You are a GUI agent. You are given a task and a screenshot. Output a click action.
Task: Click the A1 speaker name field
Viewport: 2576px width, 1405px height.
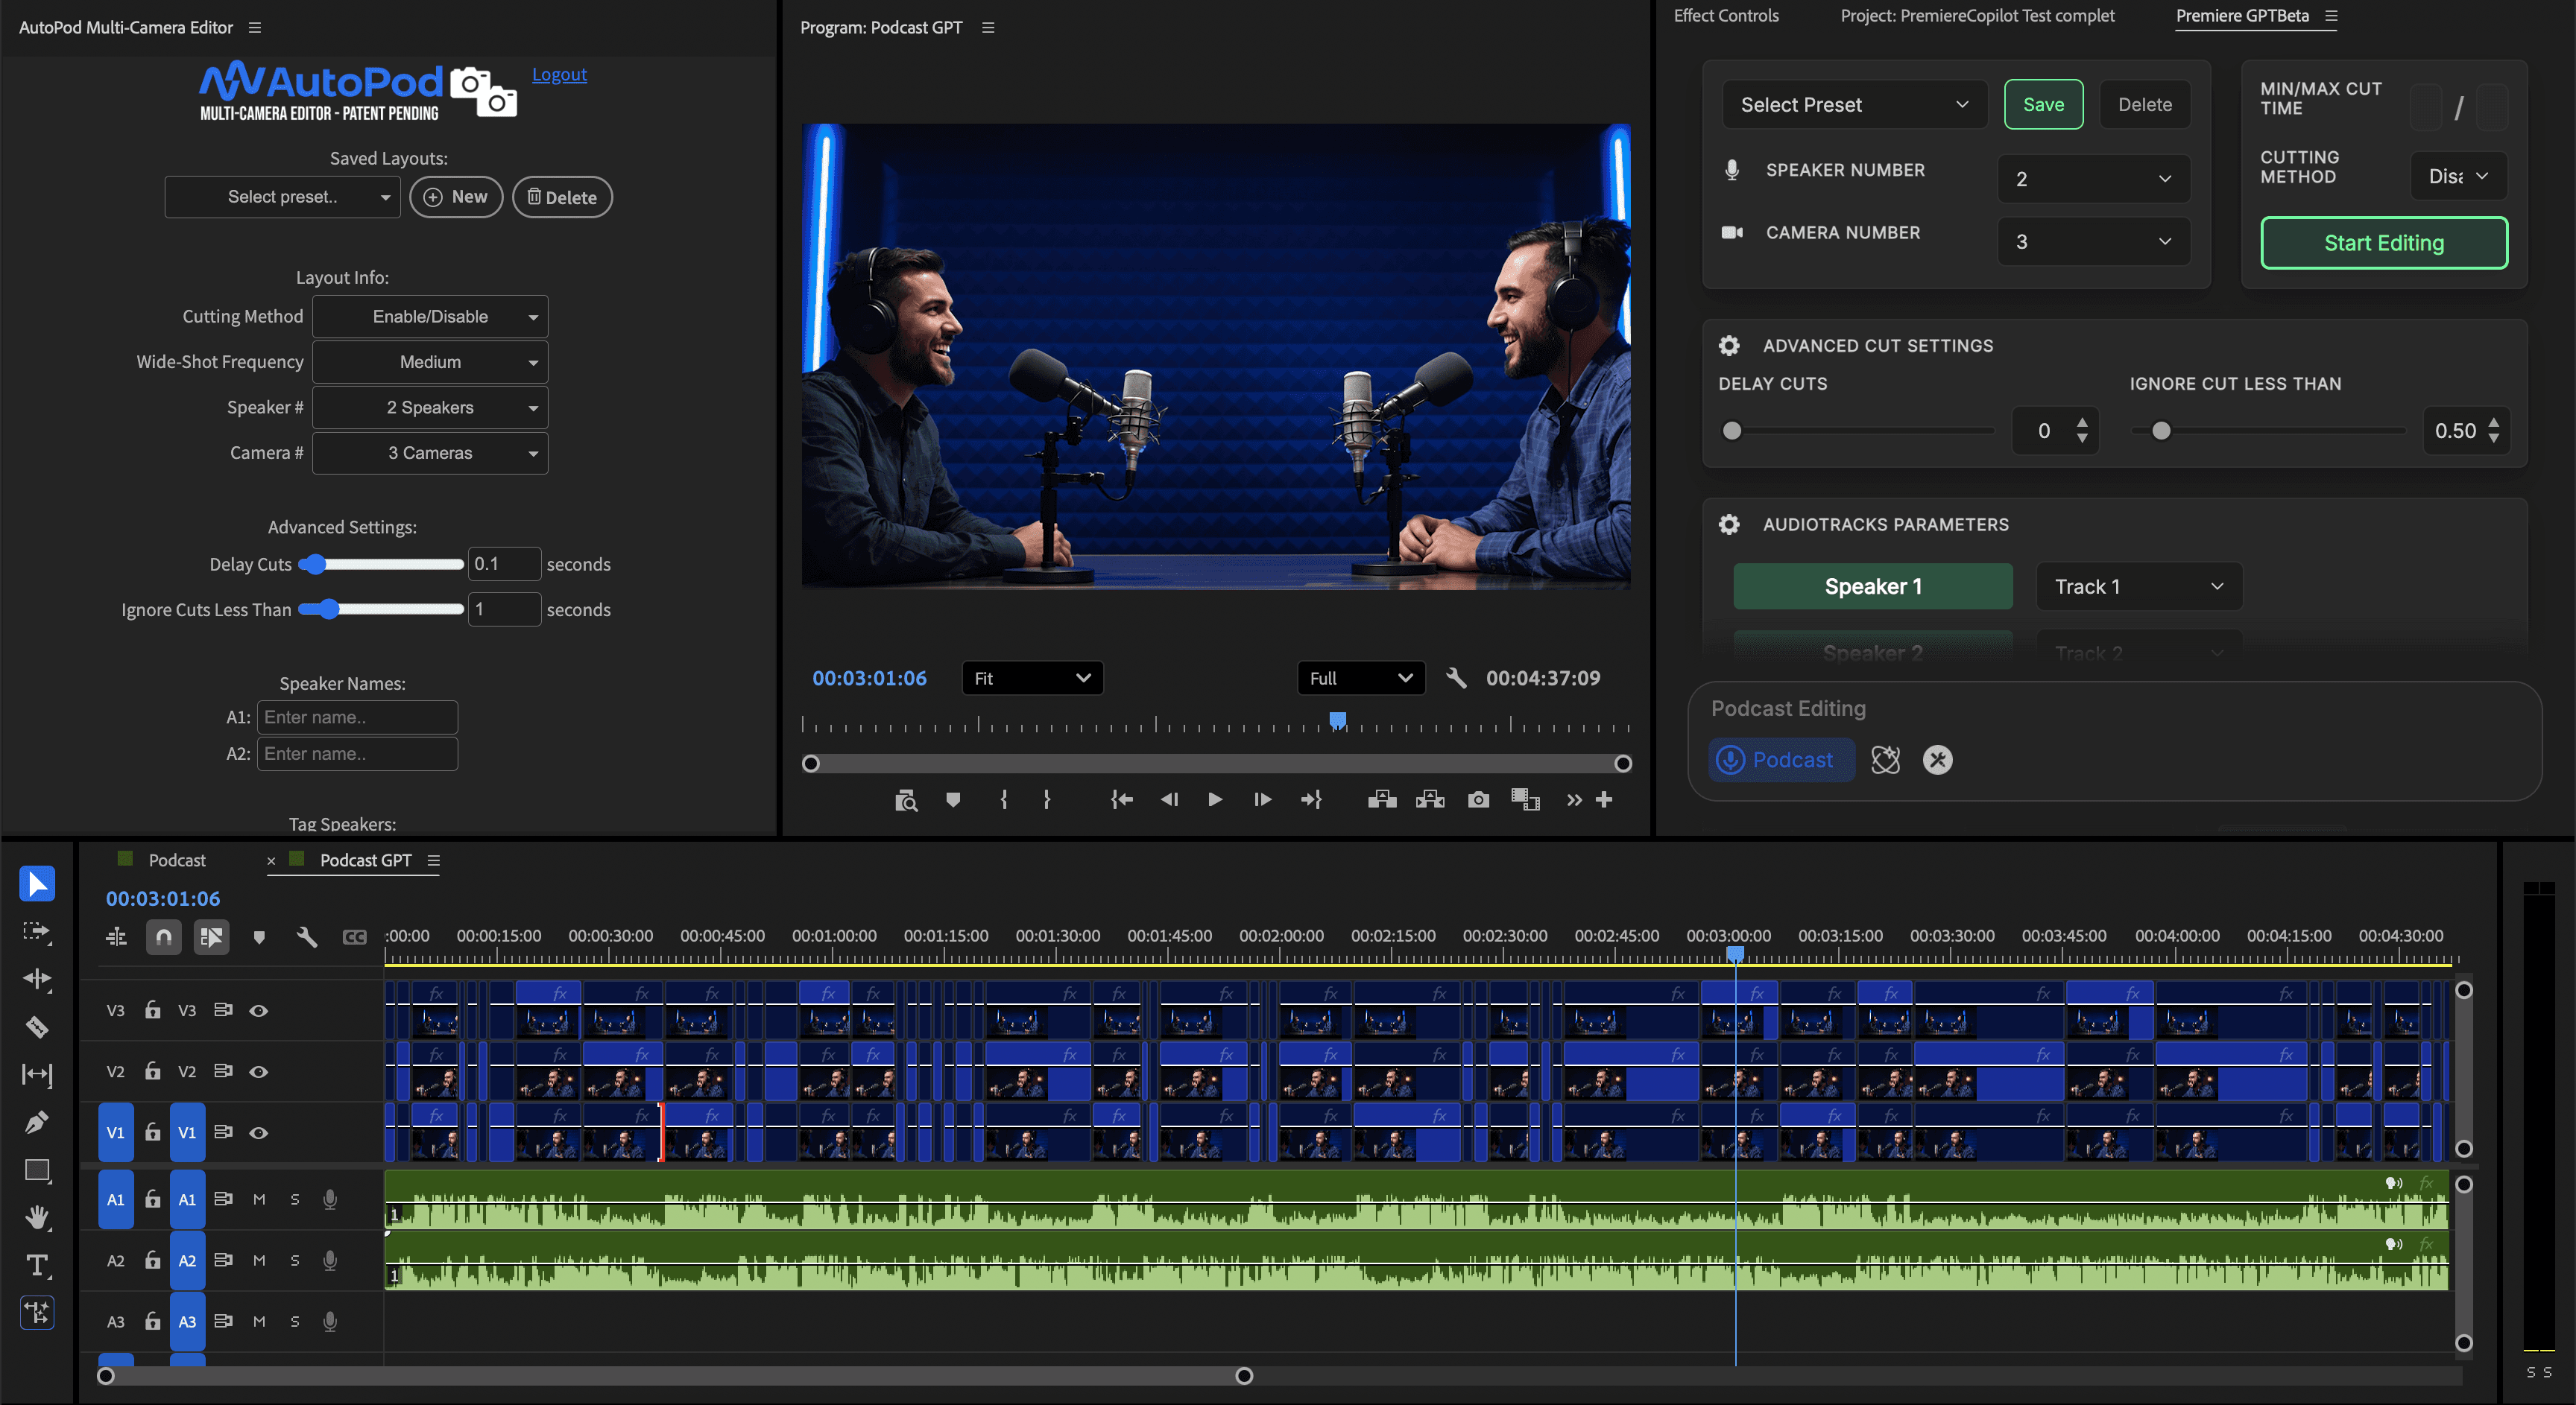(x=357, y=717)
